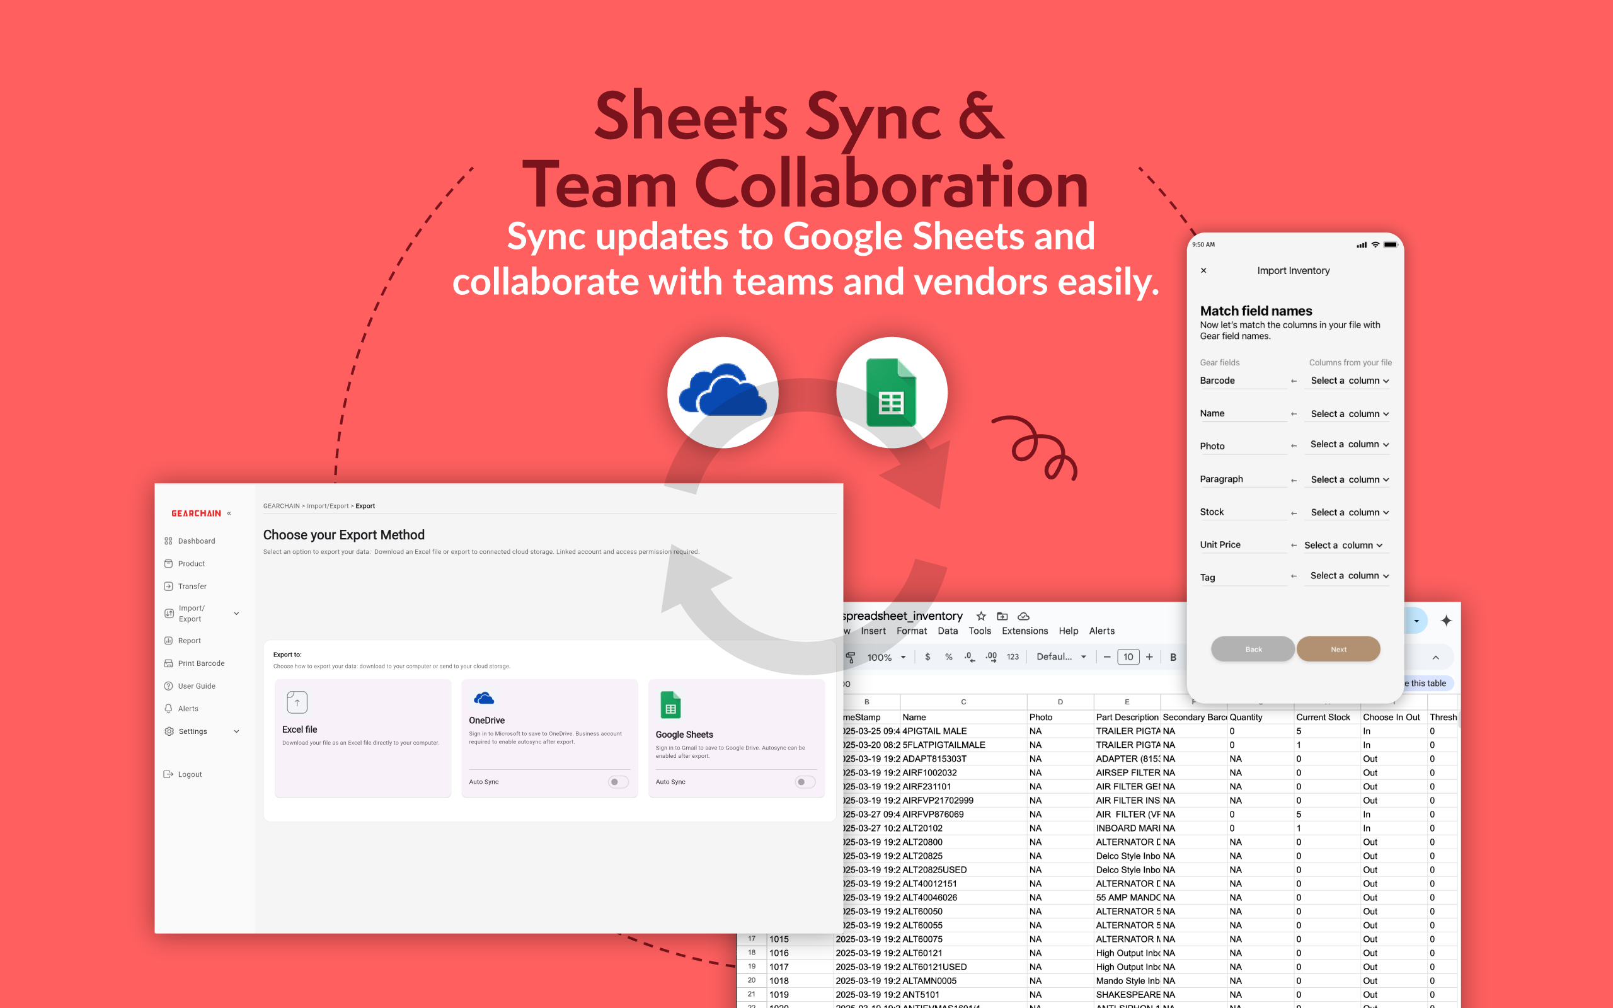Open the Alerts menu in Sheets

click(x=1102, y=631)
